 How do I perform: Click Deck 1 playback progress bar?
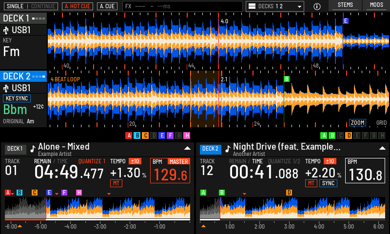pyautogui.click(x=97, y=219)
